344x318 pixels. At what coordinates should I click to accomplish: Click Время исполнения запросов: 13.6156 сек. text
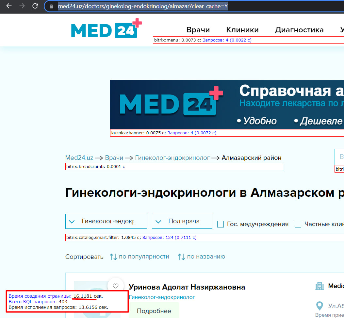(x=58, y=307)
